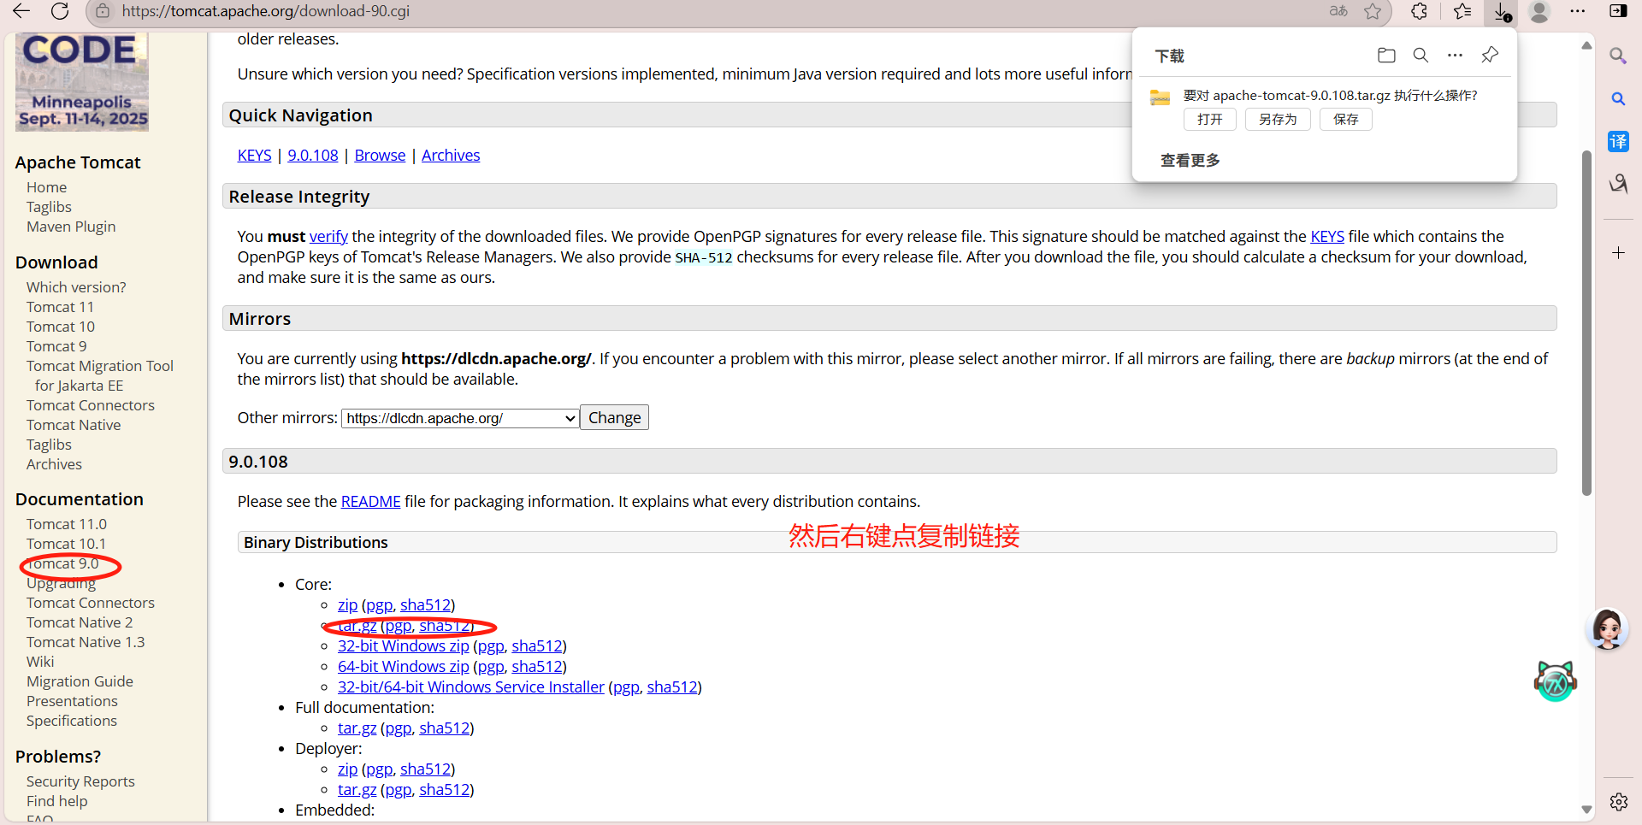Click the page vertical scrollbar thumb
This screenshot has width=1642, height=825.
(x=1586, y=323)
